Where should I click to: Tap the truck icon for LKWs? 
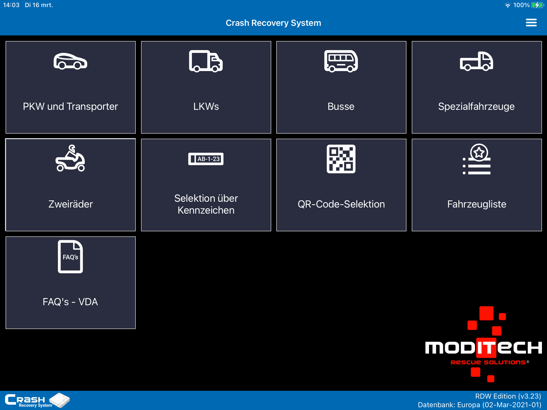tap(206, 61)
